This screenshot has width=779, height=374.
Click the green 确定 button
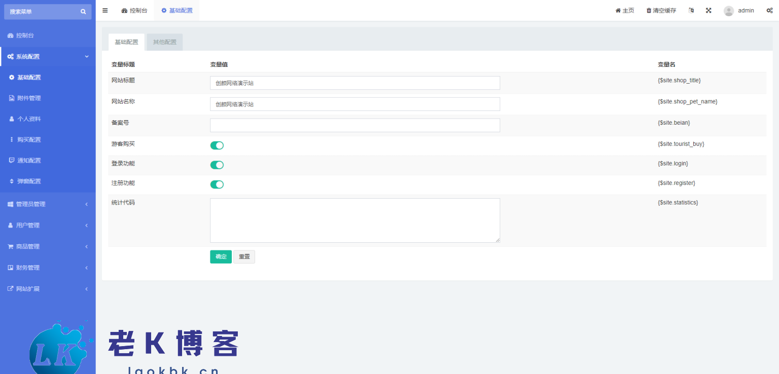click(221, 257)
